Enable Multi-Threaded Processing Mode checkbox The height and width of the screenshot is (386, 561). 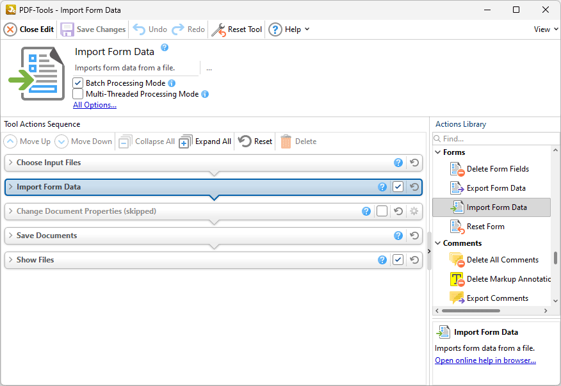click(78, 94)
